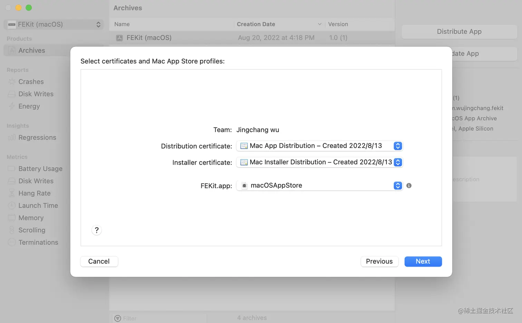Click the Creation Date sort chevron

pos(319,24)
